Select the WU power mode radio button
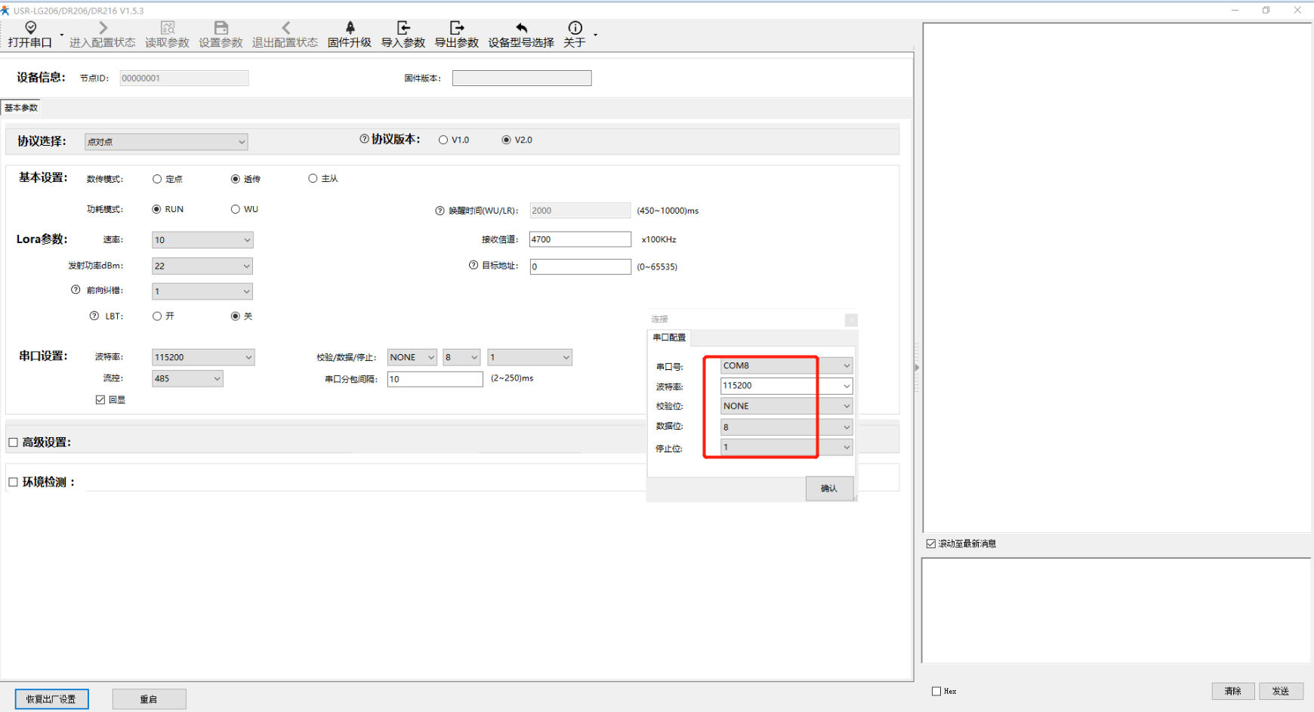Screen dimensions: 1314x712 point(236,209)
